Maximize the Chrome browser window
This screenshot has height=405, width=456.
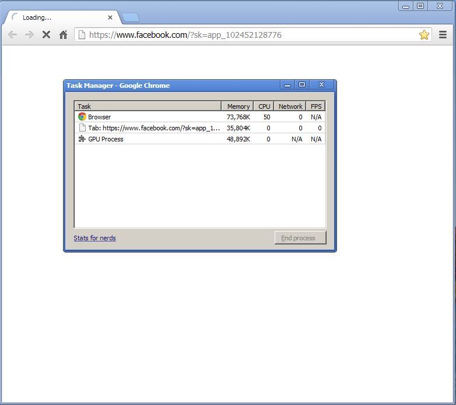pyautogui.click(x=420, y=6)
